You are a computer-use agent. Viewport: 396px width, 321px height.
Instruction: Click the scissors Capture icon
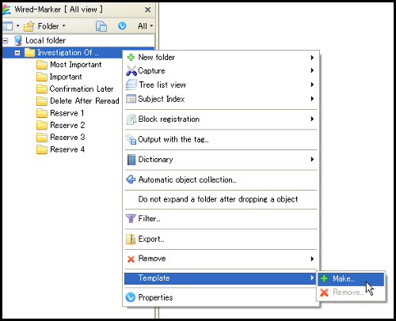(x=131, y=70)
